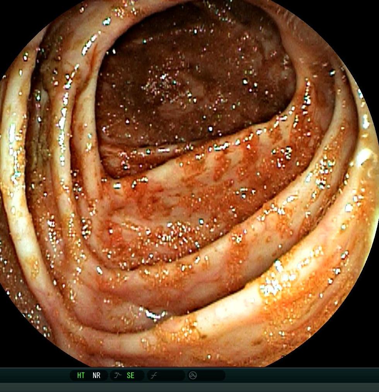Toggle the HT indicator in status bar

81,375
